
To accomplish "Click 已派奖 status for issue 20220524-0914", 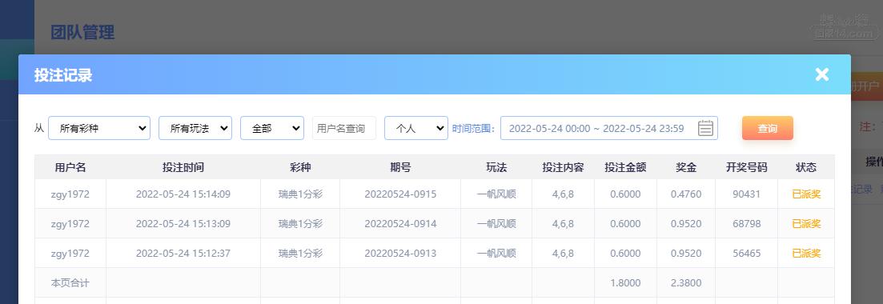I will [806, 223].
